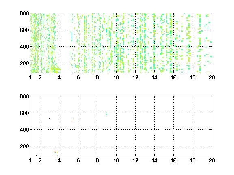Screen dimensions: 234x175
Task: Click the upper plot's y-axis label 600
Action: click(x=24, y=30)
